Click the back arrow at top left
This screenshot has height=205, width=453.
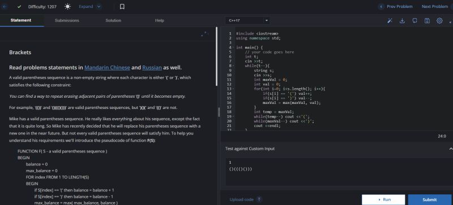pyautogui.click(x=4, y=7)
